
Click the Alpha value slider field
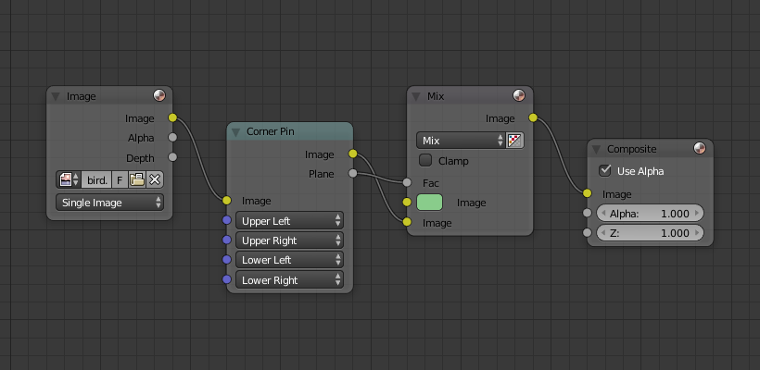tap(650, 214)
